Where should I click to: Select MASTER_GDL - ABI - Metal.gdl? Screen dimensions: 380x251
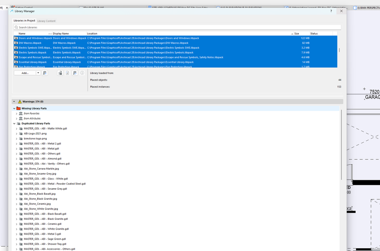pyautogui.click(x=41, y=149)
